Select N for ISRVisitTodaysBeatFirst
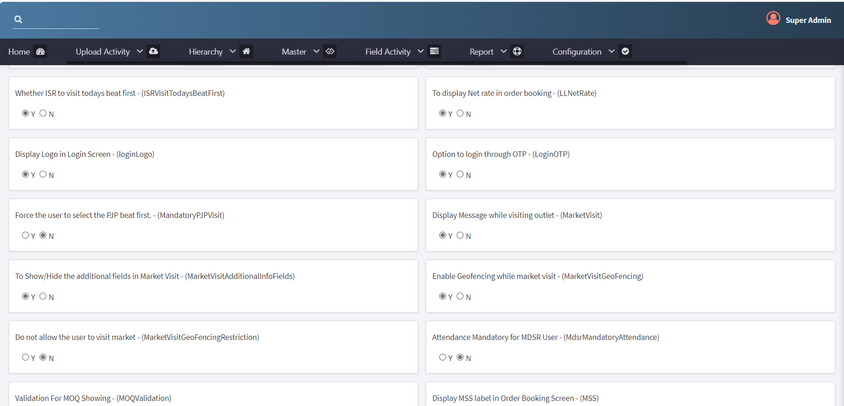The height and width of the screenshot is (406, 844). [43, 113]
